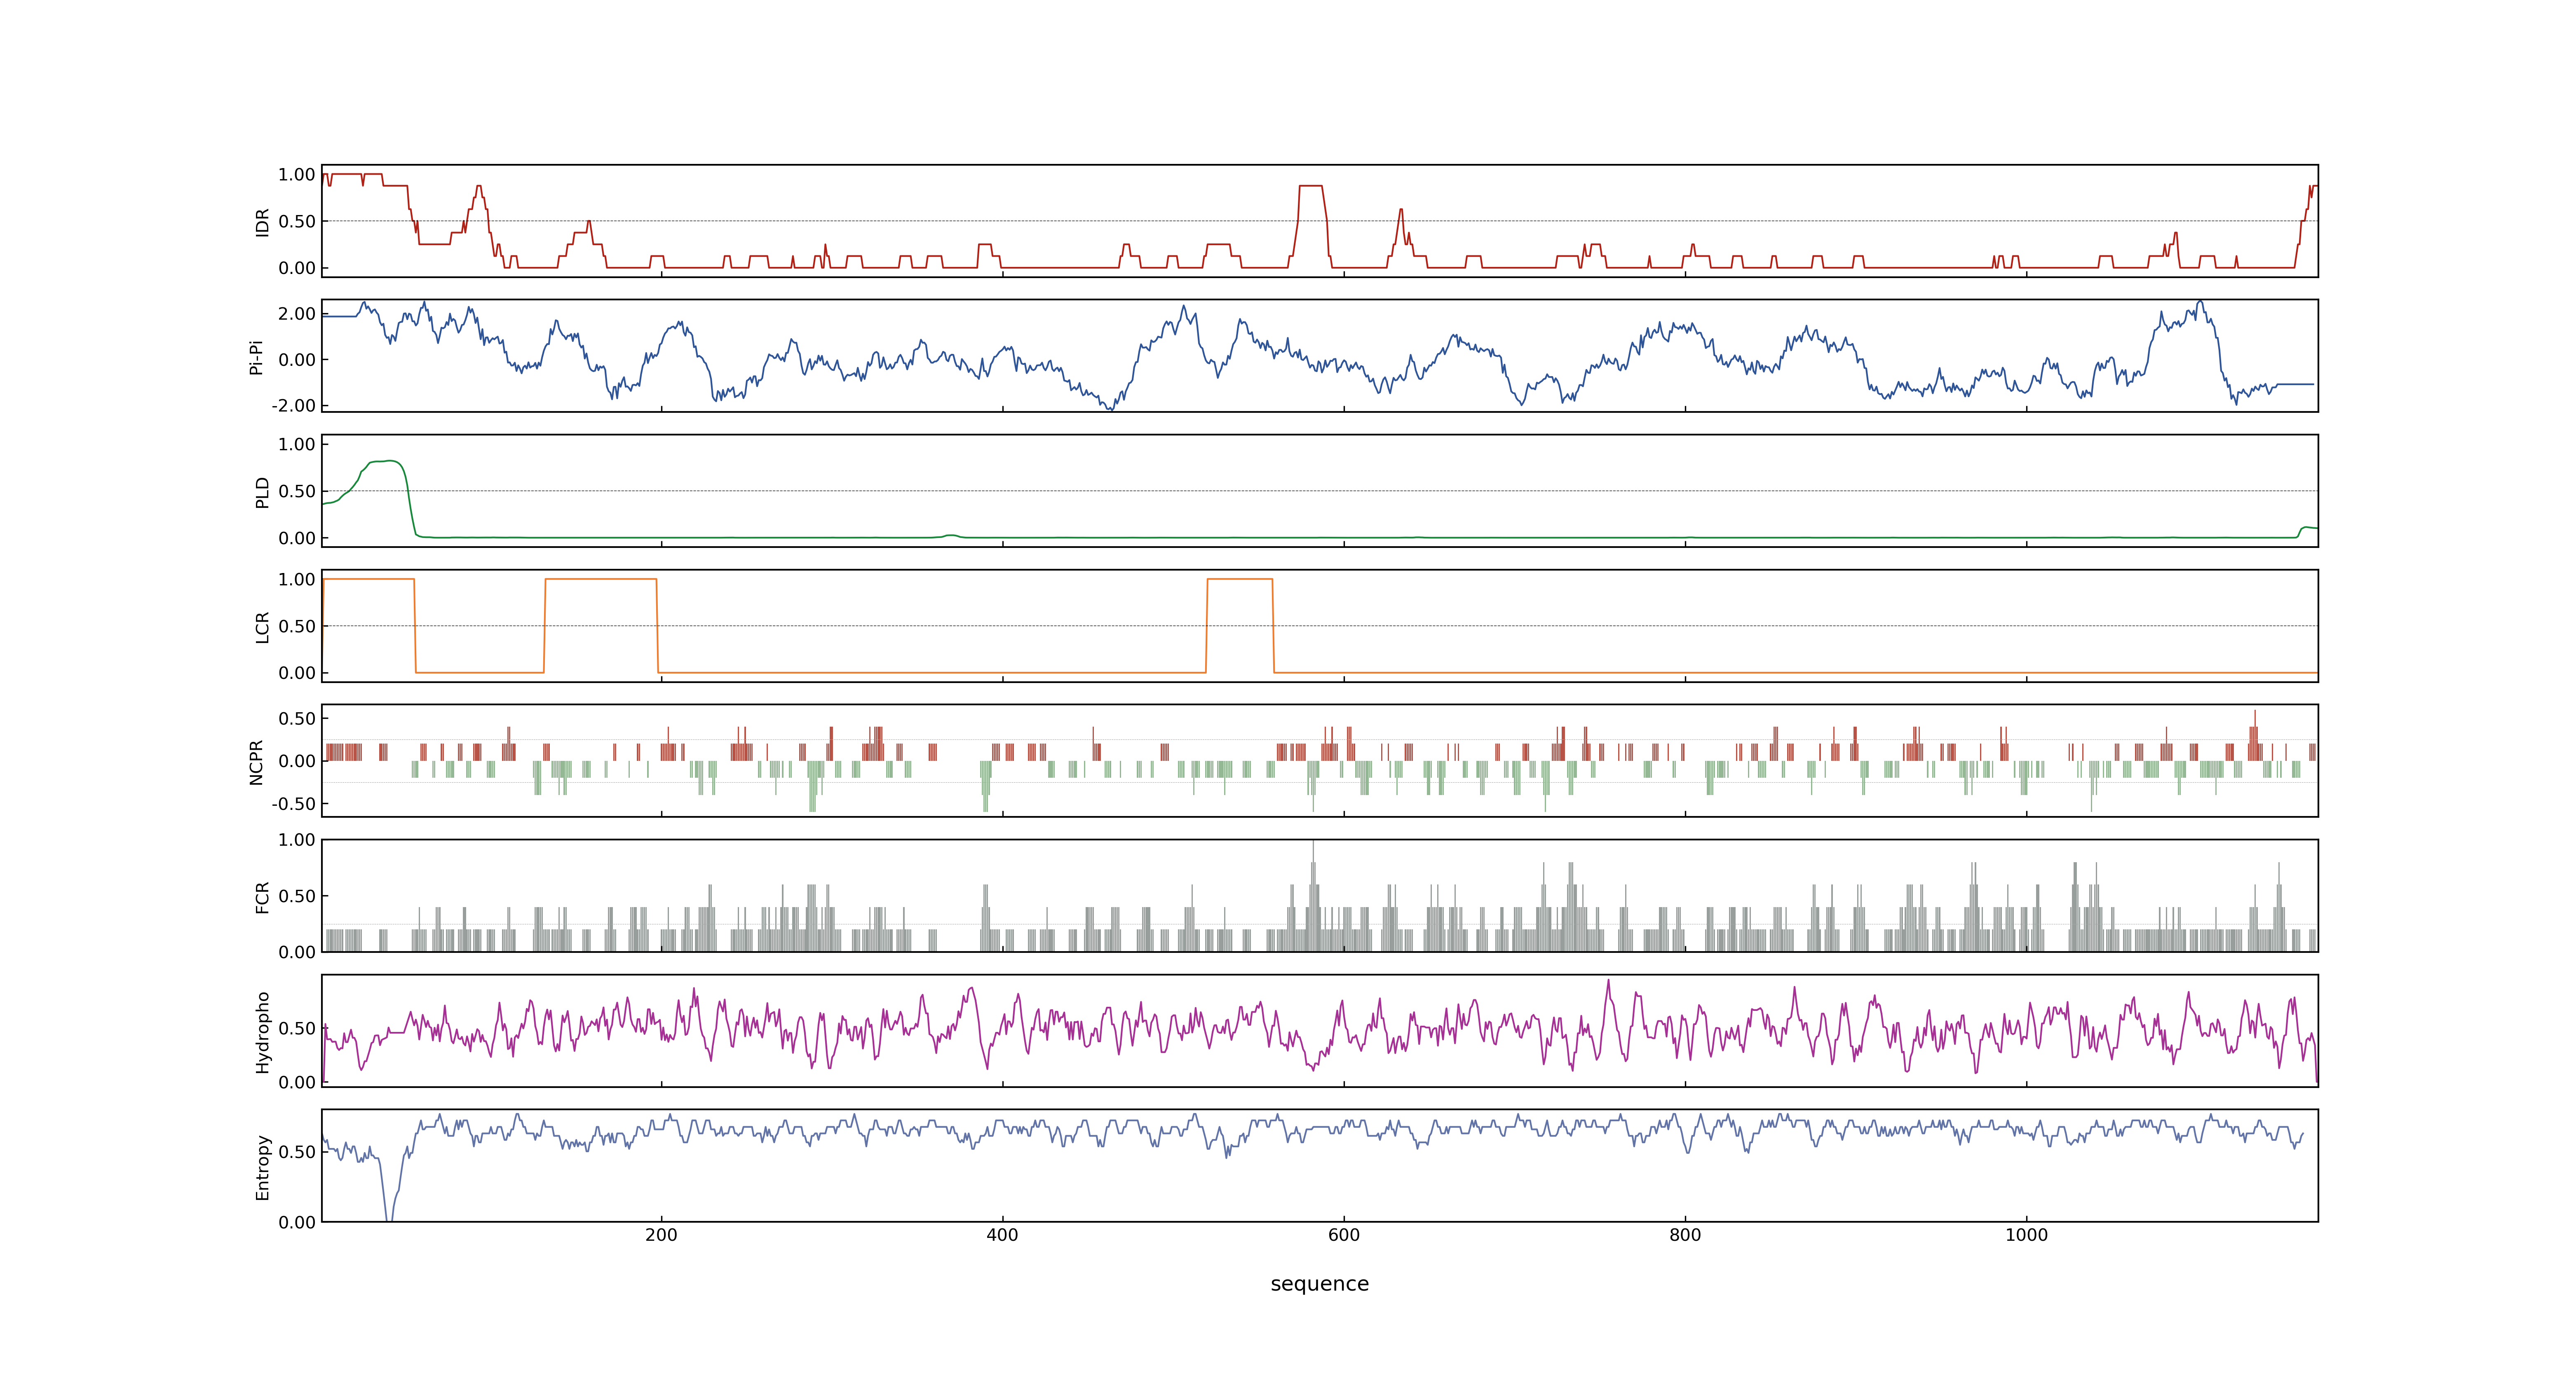
Task: Click the Entropy y-axis label
Action: (262, 1167)
